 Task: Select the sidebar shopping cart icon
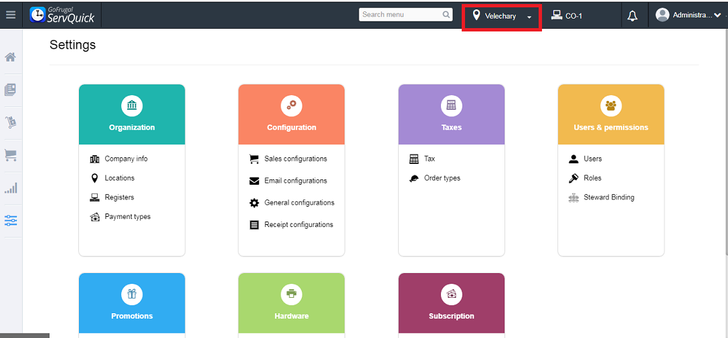[11, 155]
